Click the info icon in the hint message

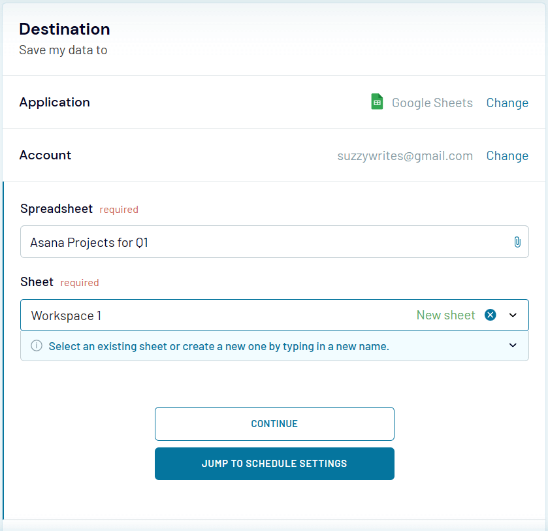(x=37, y=346)
